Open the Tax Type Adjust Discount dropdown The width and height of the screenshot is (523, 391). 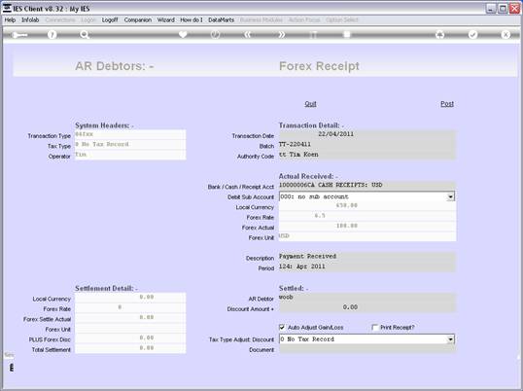coord(451,339)
